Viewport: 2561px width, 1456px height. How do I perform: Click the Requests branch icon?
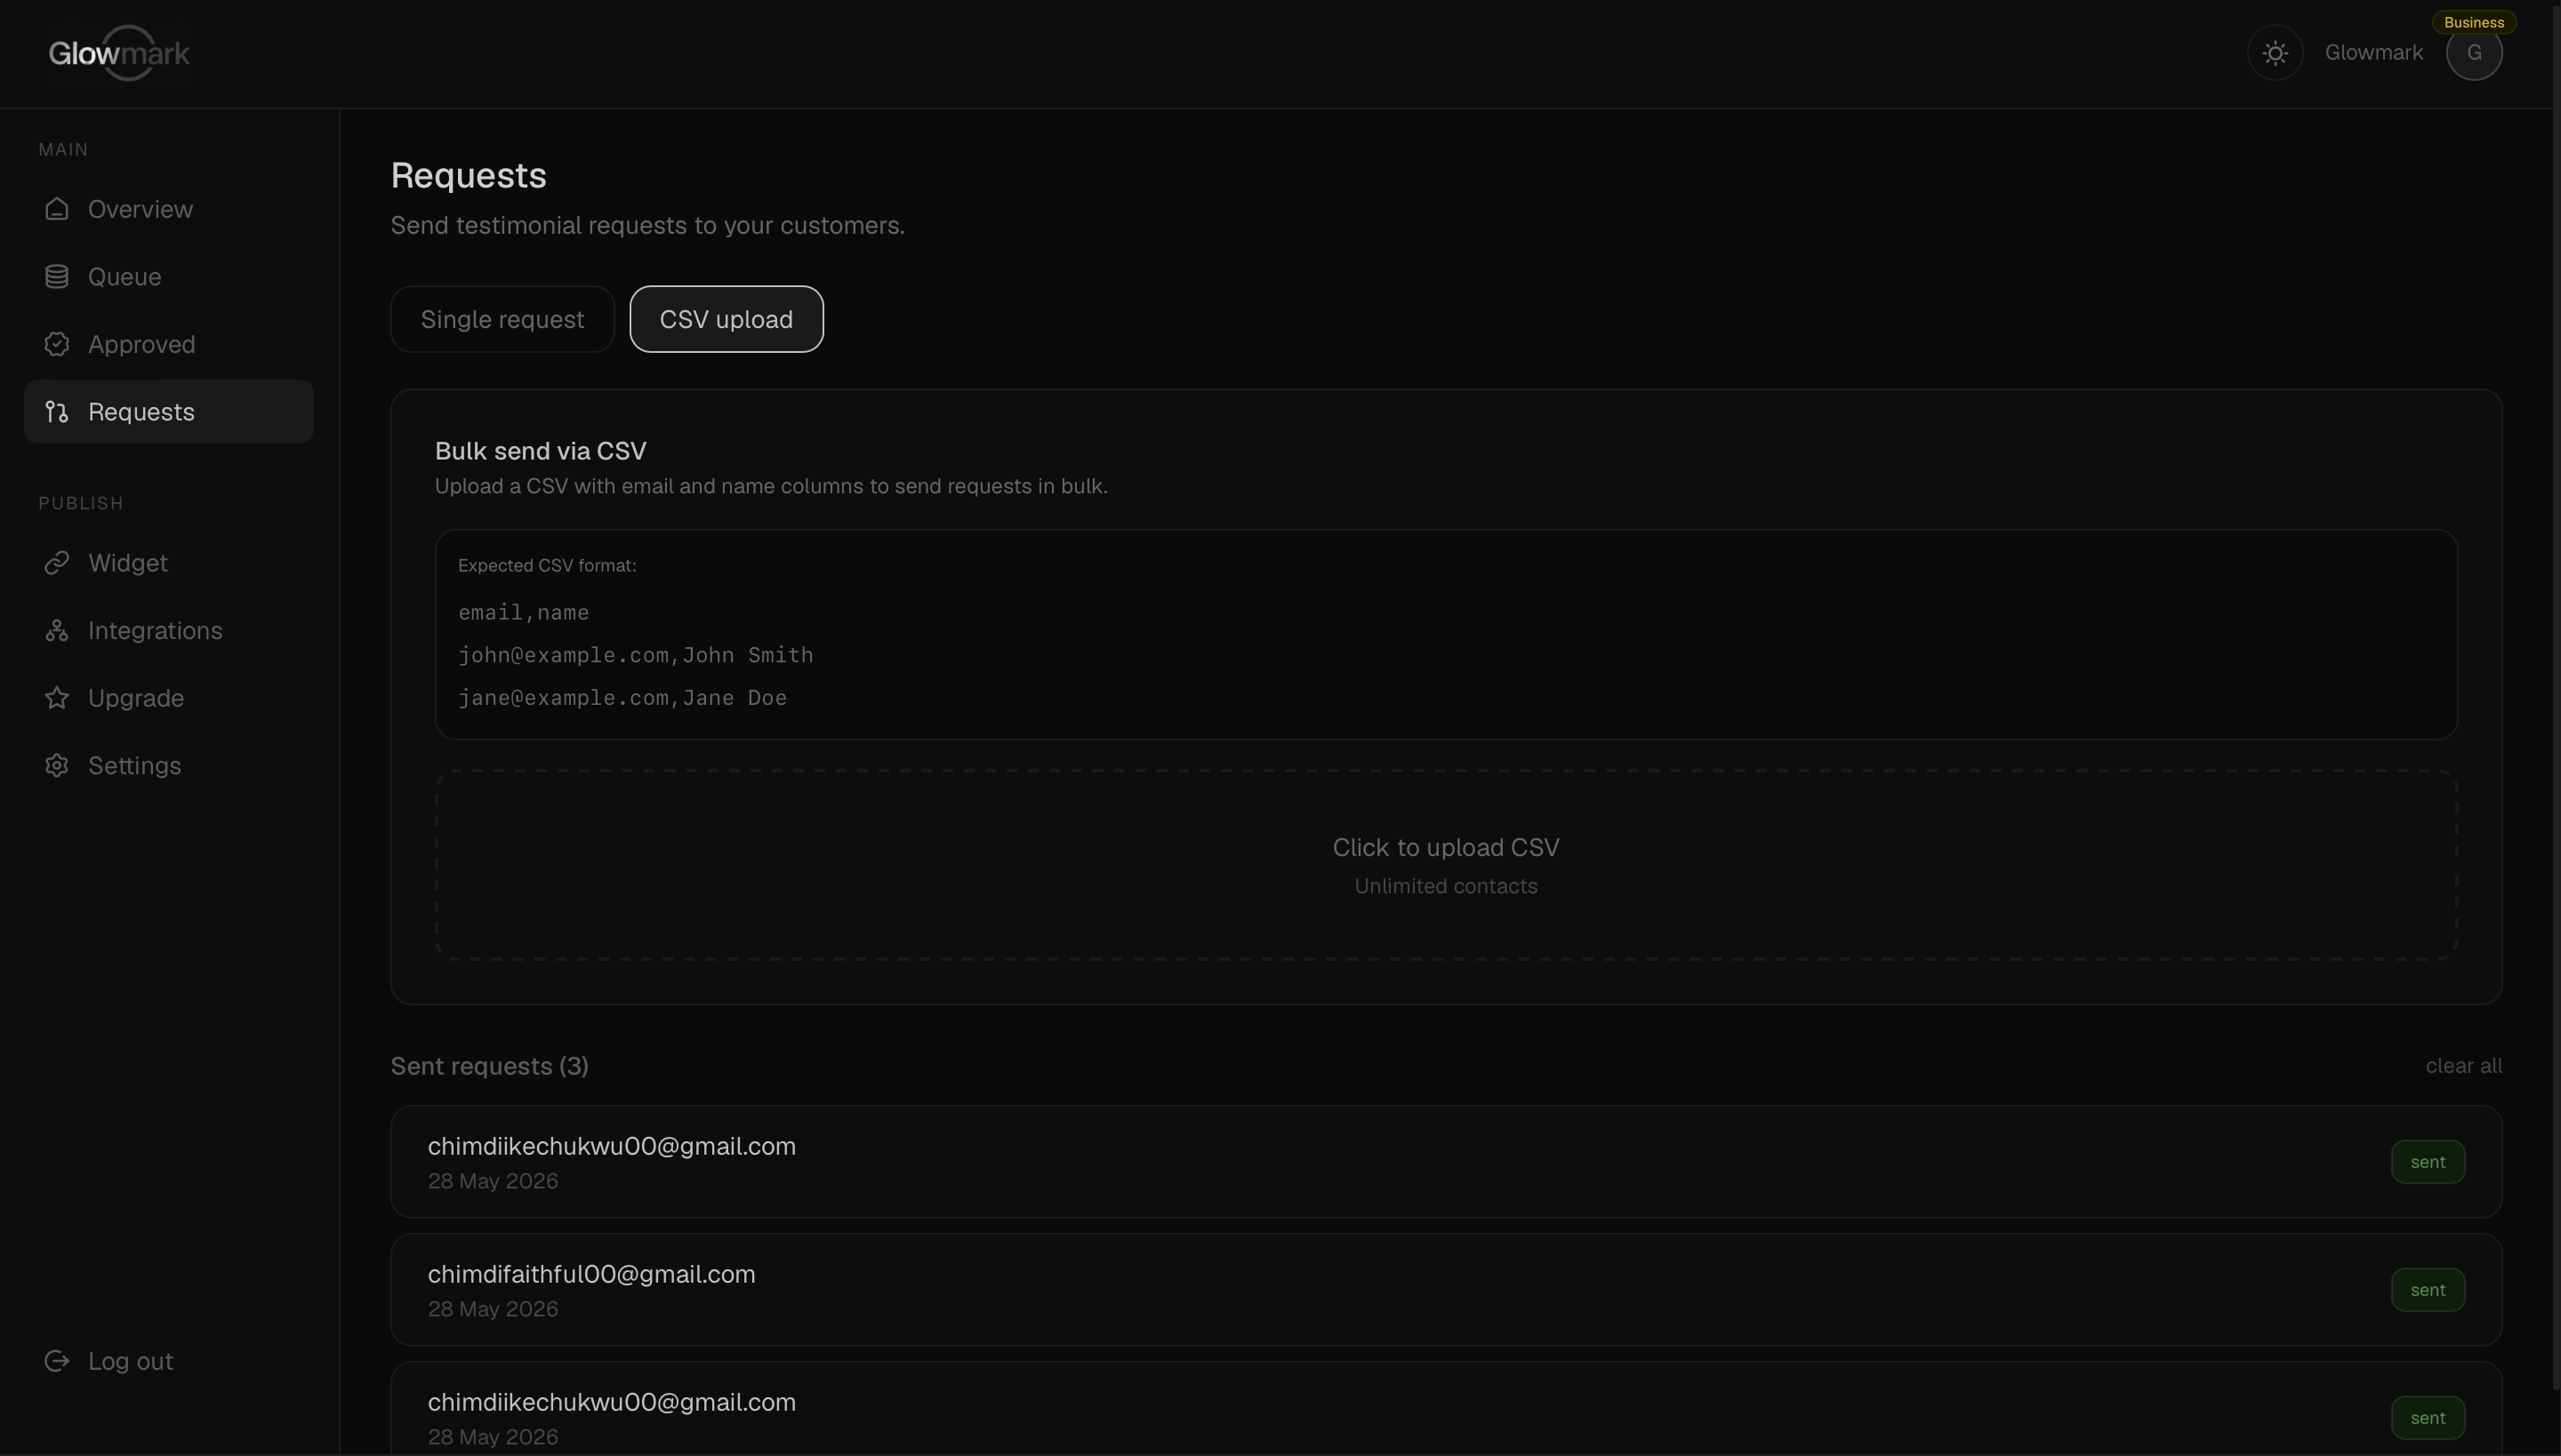tap(57, 412)
